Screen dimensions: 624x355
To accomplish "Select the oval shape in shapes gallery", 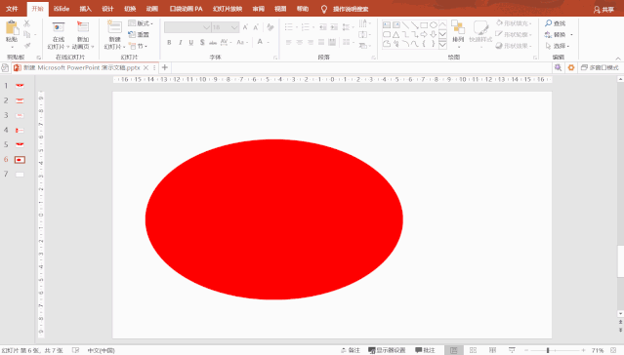I will coord(434,25).
